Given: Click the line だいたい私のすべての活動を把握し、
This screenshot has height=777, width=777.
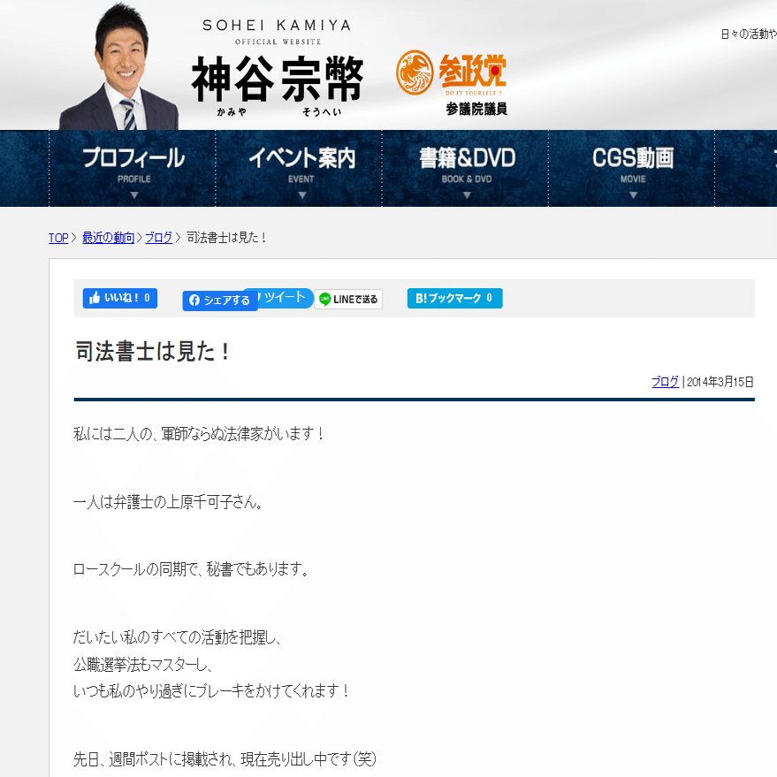Looking at the screenshot, I should pyautogui.click(x=178, y=636).
